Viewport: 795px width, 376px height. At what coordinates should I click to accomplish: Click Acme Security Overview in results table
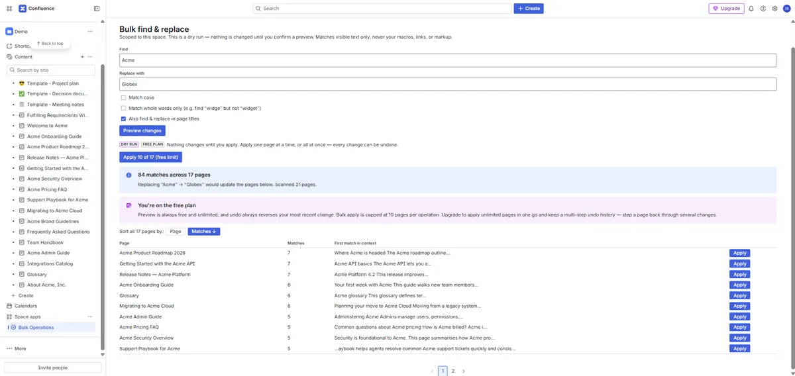146,338
